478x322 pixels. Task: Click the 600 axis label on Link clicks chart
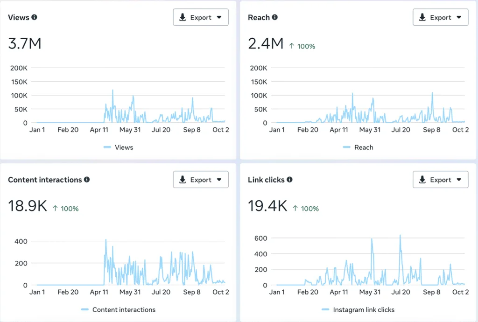[261, 238]
